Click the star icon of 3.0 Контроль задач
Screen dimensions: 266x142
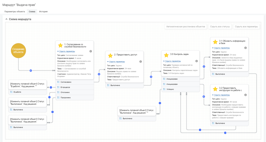click(x=166, y=55)
